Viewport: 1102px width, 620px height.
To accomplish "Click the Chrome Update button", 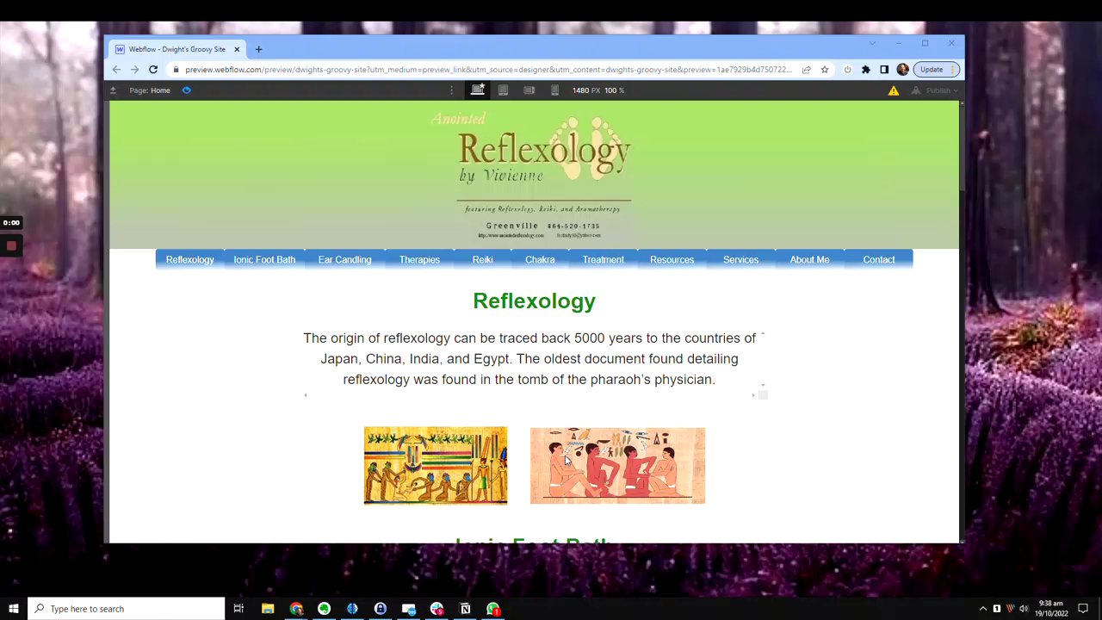I will point(936,70).
